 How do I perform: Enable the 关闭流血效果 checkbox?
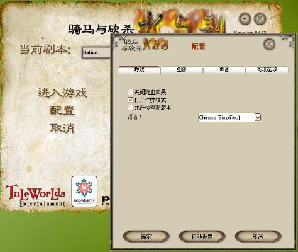[x=130, y=92]
